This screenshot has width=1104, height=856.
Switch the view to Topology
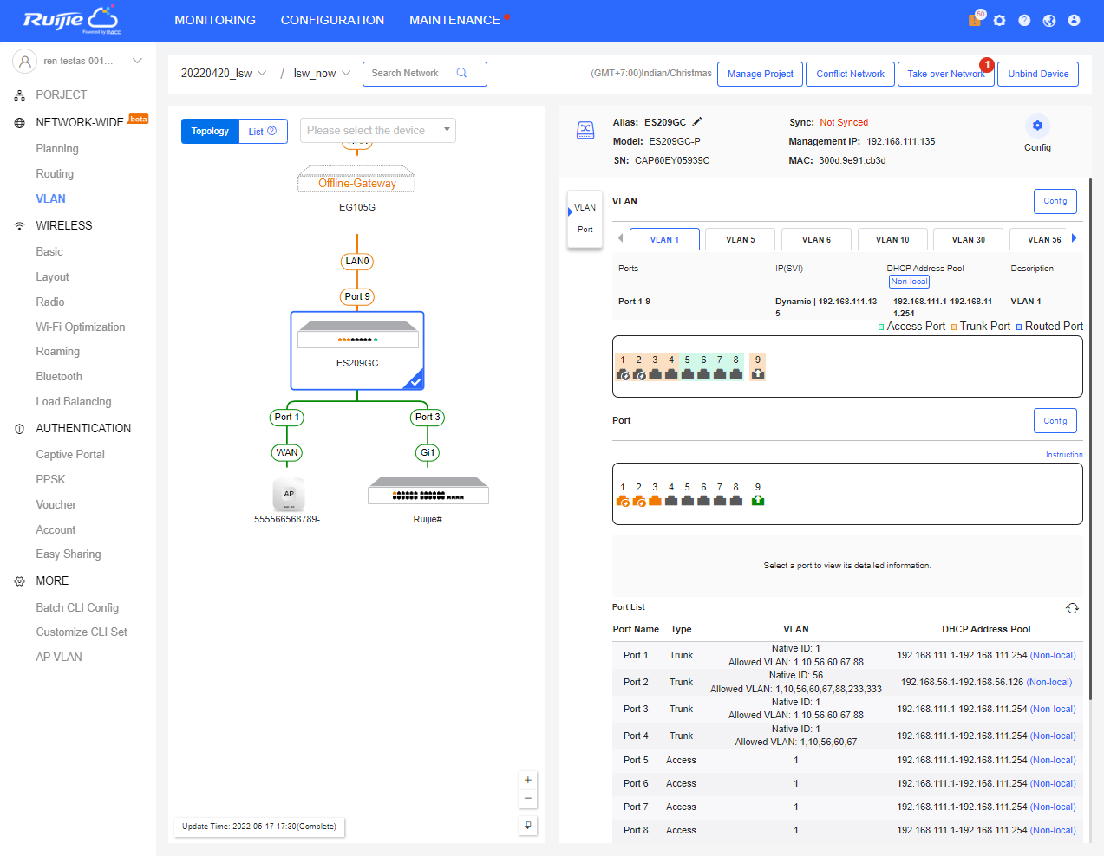210,132
